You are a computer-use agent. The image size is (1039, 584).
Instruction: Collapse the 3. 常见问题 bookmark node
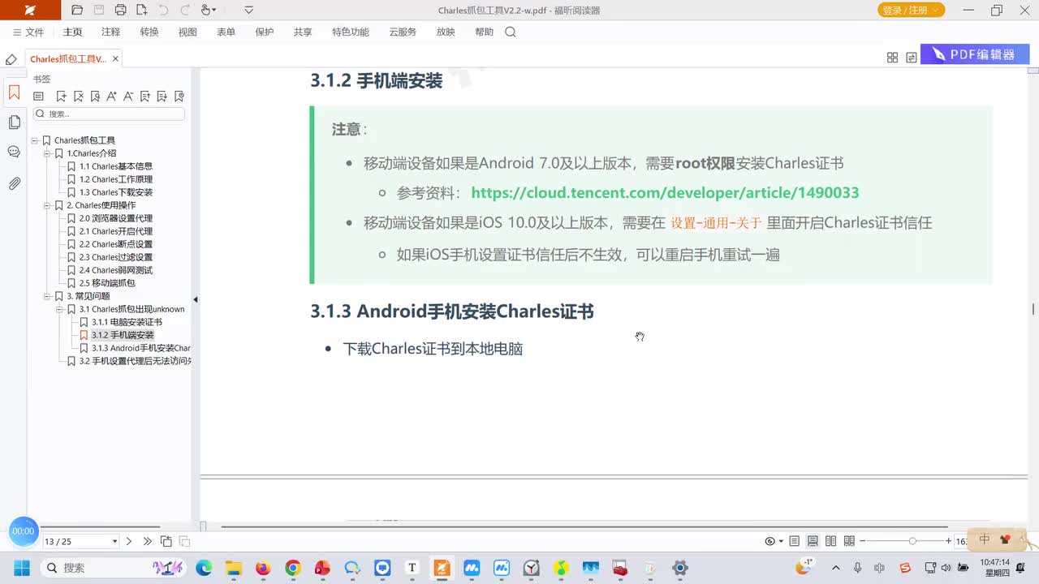point(47,296)
